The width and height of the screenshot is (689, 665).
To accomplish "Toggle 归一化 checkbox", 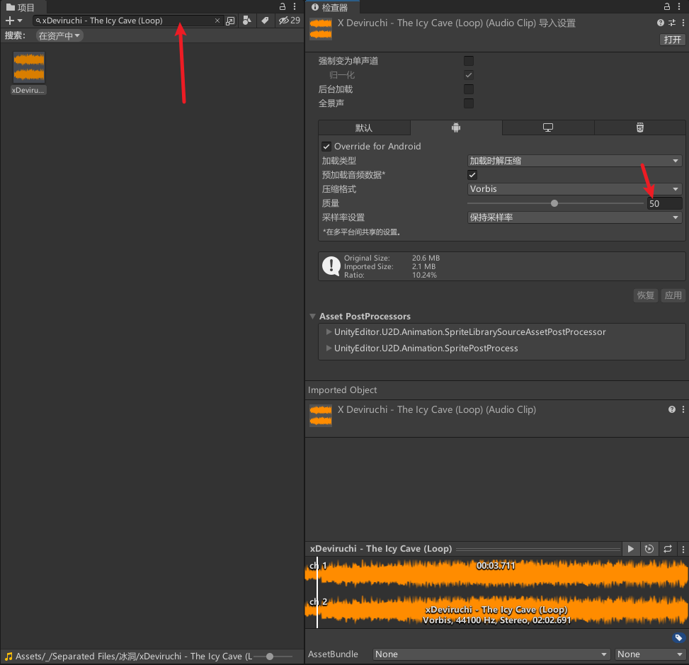I will (469, 75).
